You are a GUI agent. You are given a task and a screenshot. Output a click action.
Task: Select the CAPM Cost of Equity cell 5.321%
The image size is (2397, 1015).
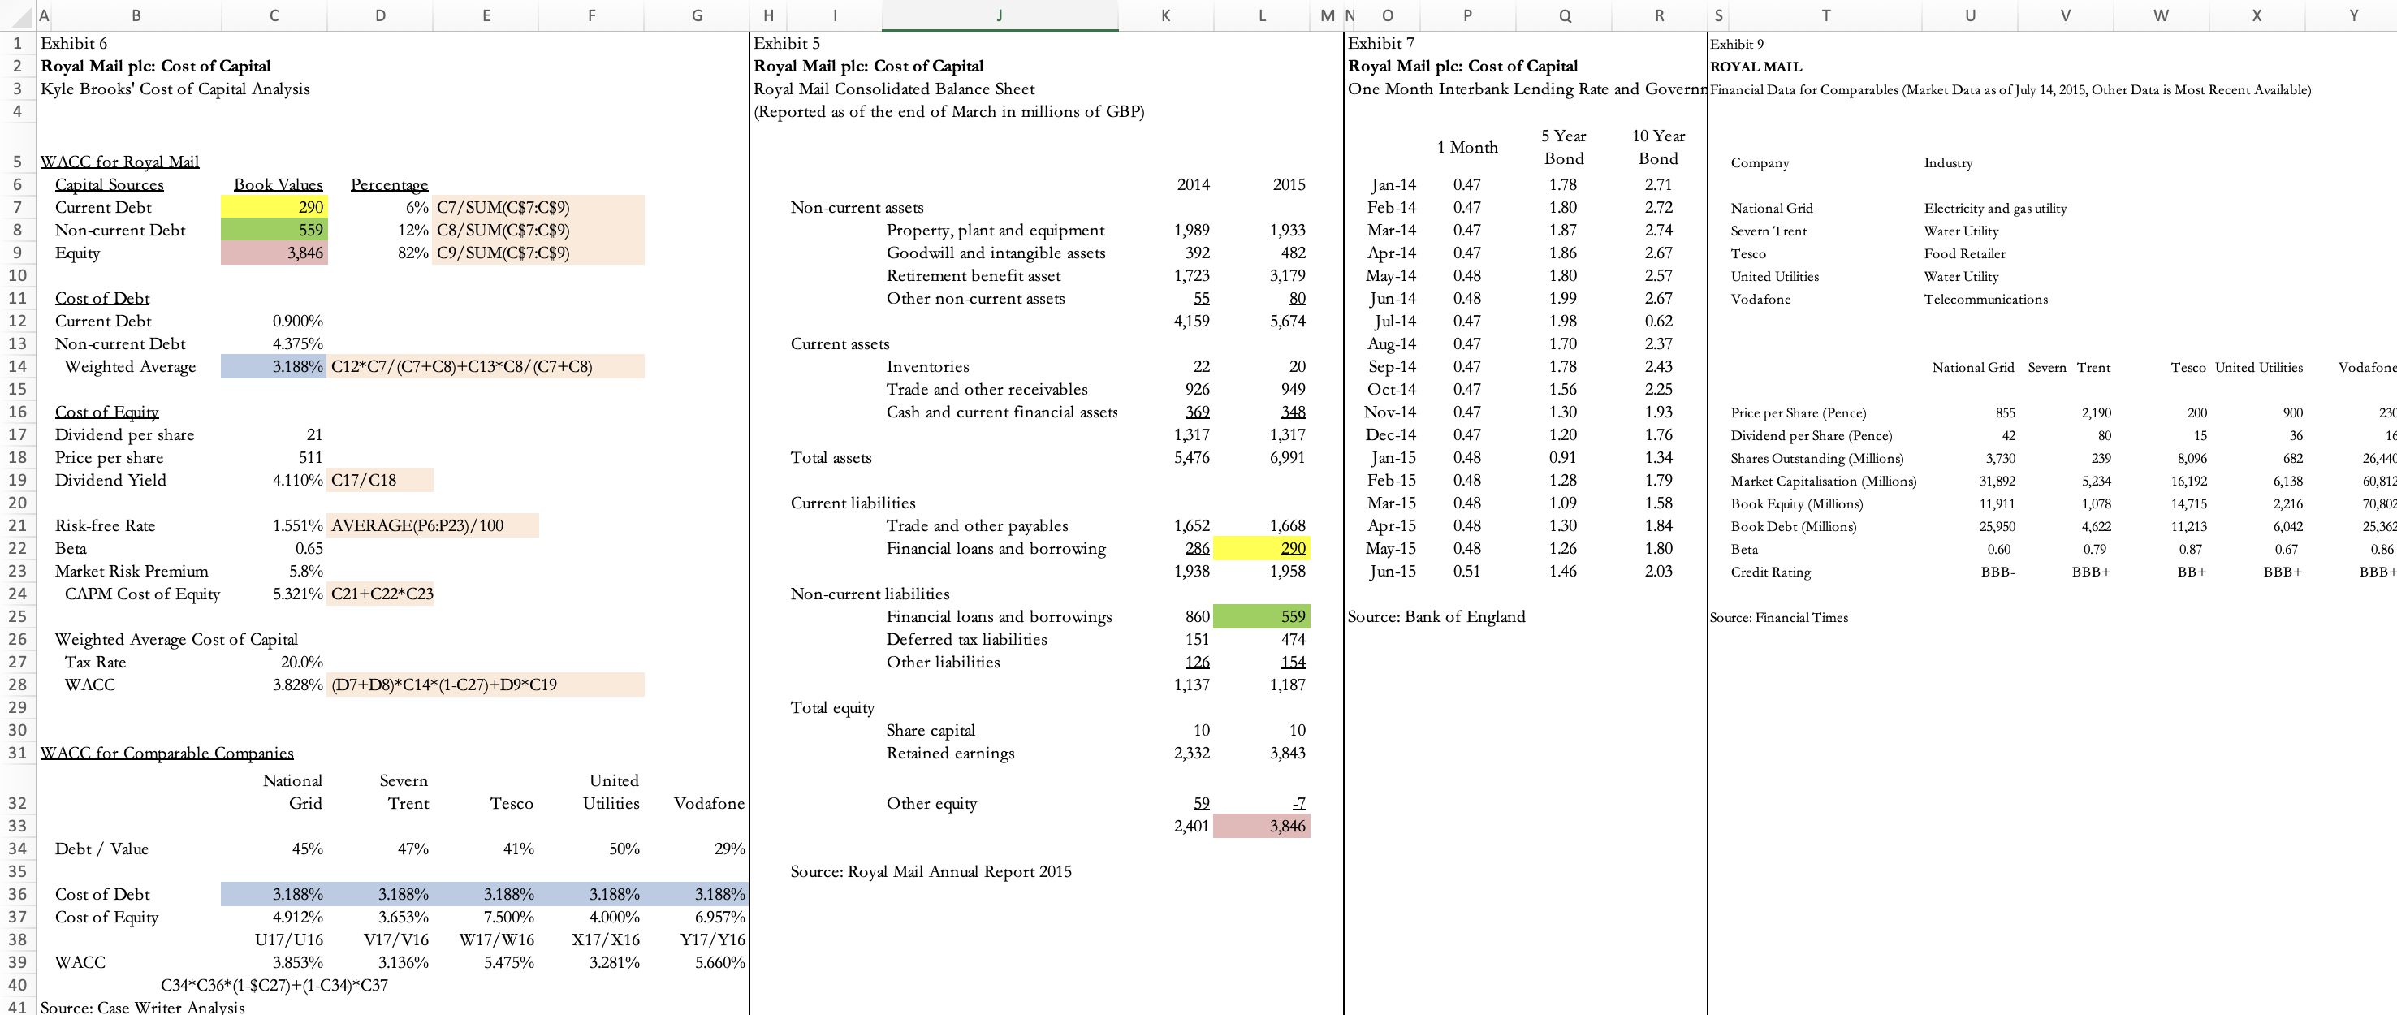click(274, 594)
